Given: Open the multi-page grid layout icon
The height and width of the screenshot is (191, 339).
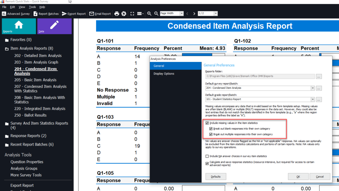Looking at the screenshot, I should (x=140, y=14).
